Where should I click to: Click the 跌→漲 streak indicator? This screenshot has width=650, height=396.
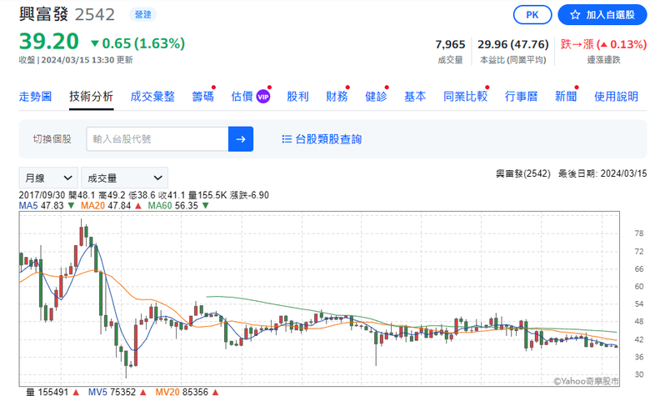[x=603, y=44]
